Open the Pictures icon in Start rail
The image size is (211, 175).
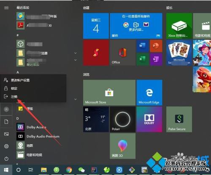[6, 134]
